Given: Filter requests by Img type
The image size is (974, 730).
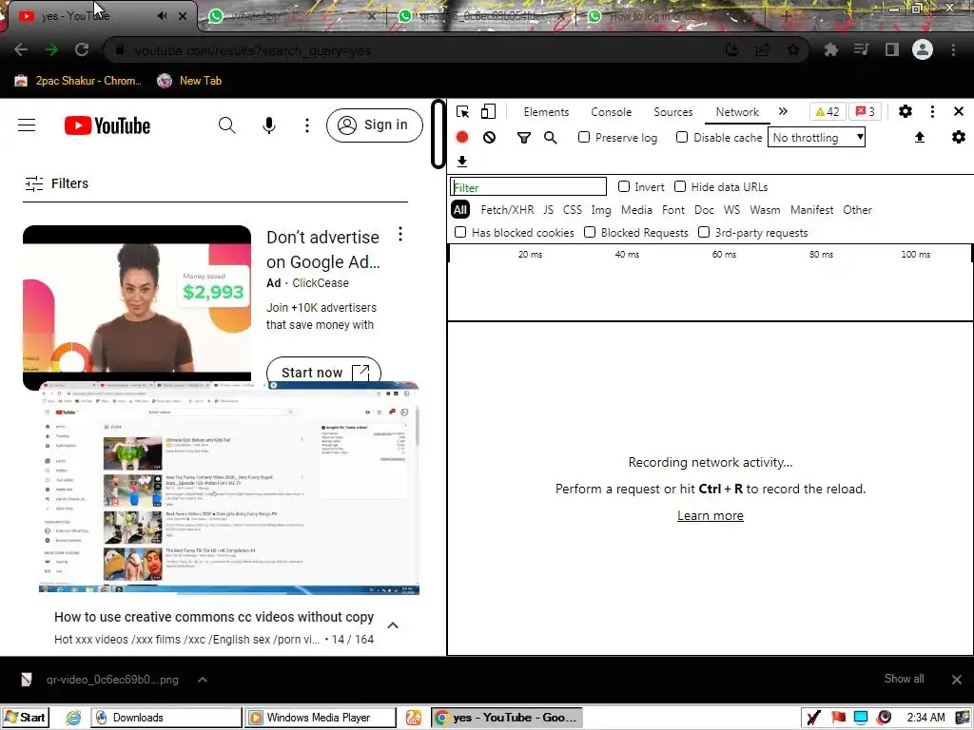Looking at the screenshot, I should pos(601,210).
